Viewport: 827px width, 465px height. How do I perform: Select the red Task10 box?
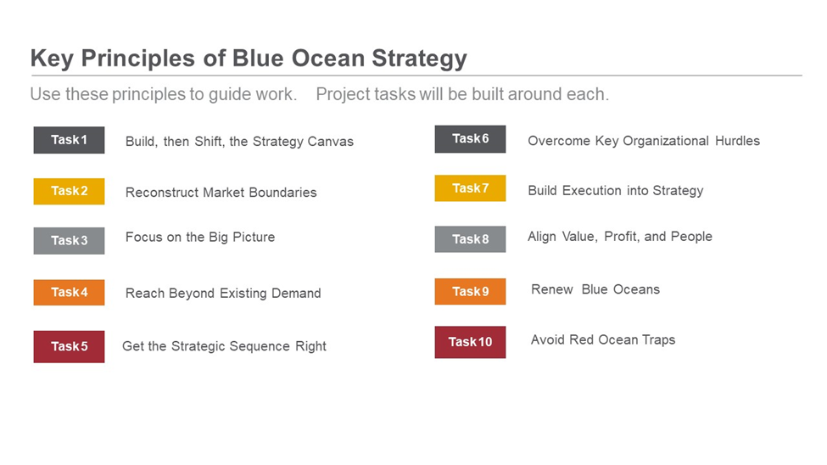pyautogui.click(x=470, y=342)
